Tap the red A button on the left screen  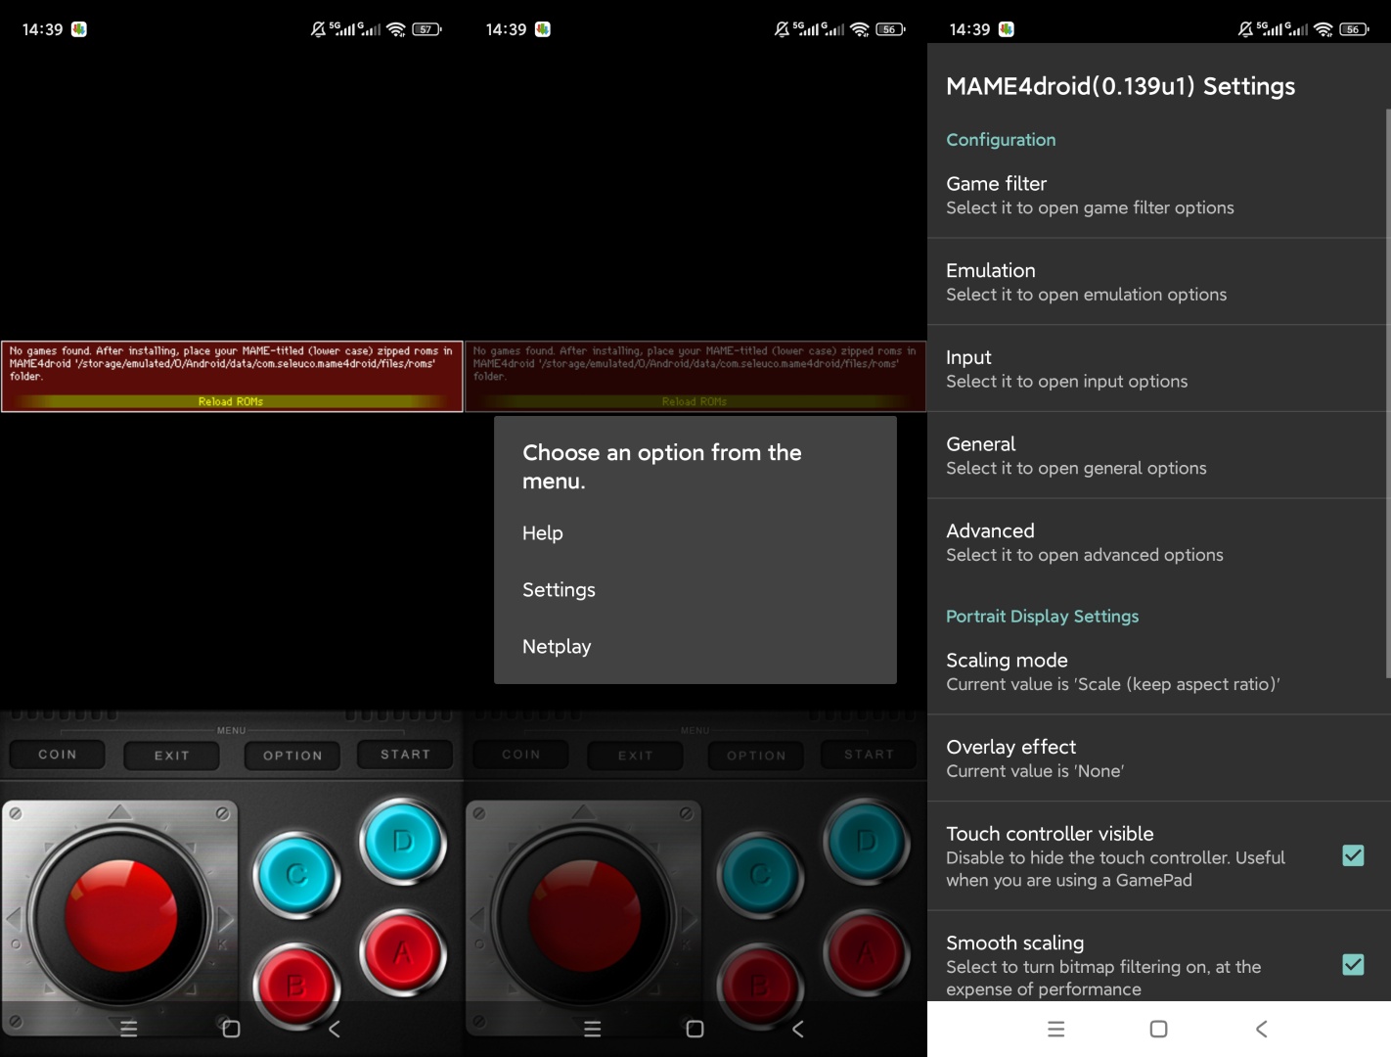[402, 951]
